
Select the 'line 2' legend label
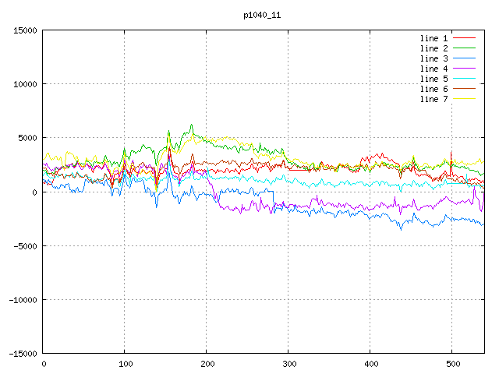pyautogui.click(x=434, y=48)
